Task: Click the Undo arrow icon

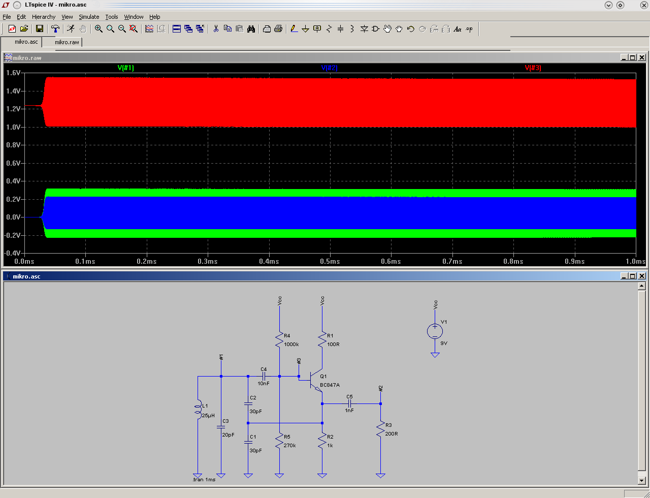Action: (x=411, y=29)
